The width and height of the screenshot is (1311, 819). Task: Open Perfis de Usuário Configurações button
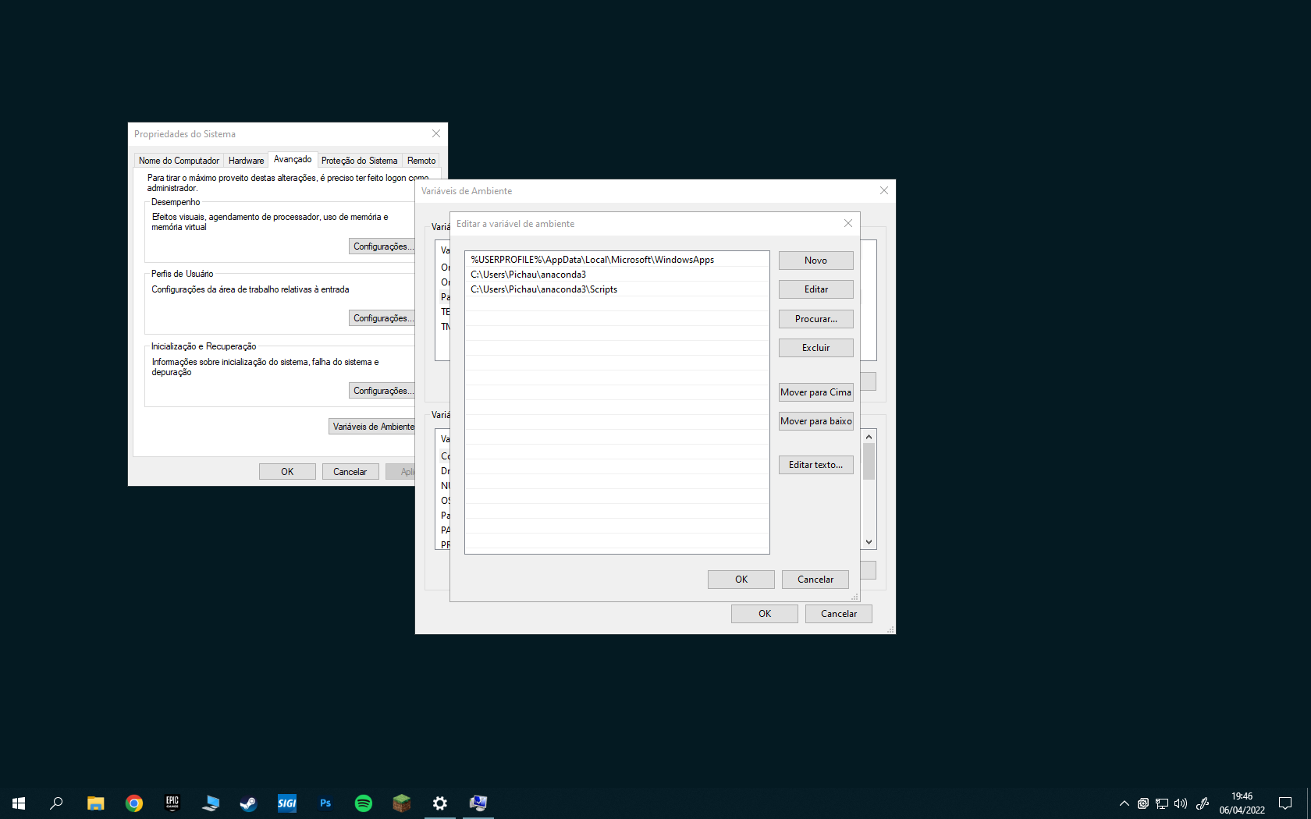pos(382,318)
